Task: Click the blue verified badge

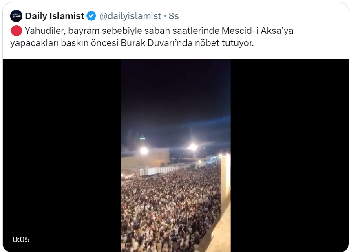Action: pos(91,16)
